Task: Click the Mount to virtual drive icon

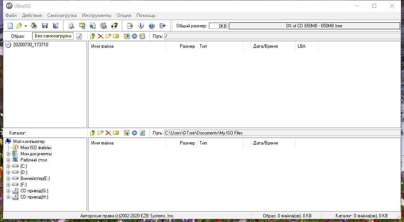Action: pos(104,26)
